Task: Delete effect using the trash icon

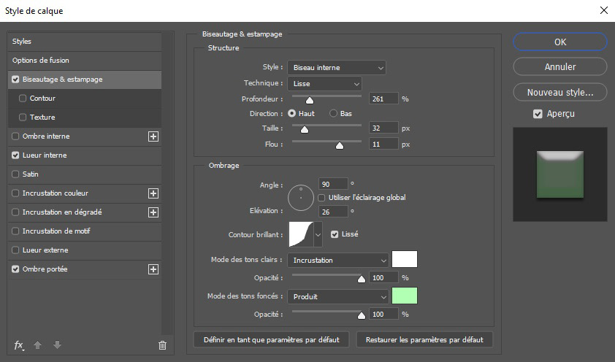Action: [162, 345]
